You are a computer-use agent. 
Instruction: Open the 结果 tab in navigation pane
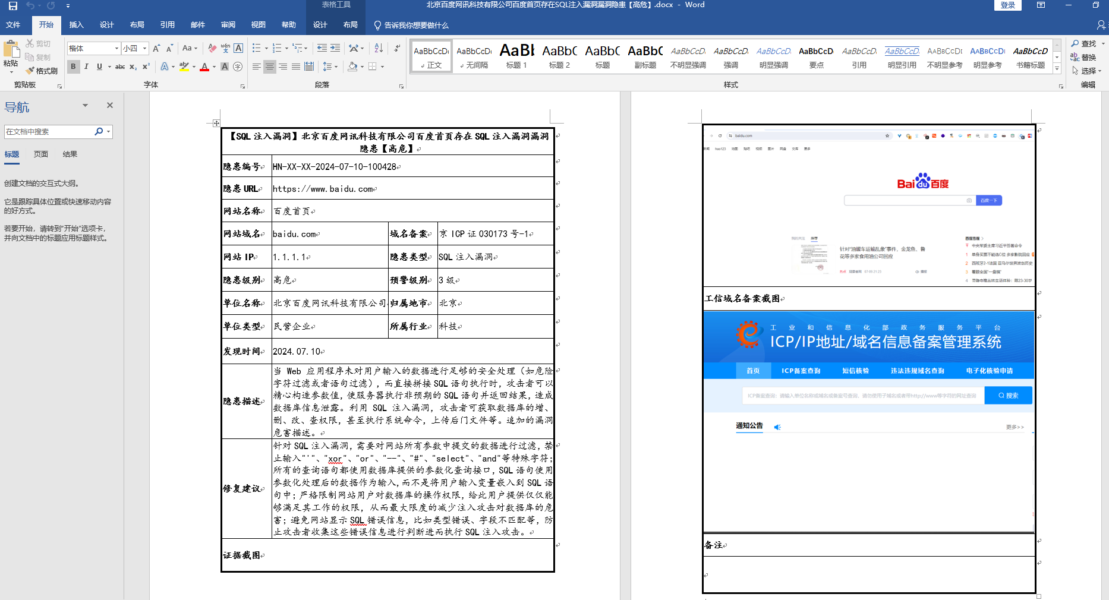point(70,154)
